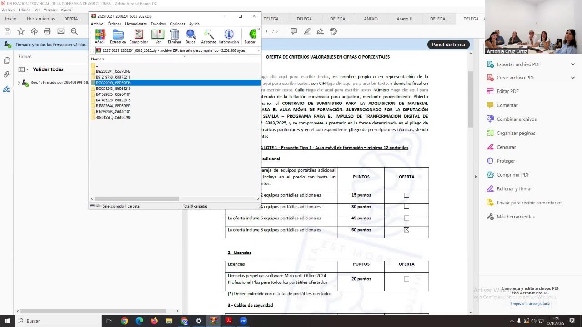Image resolution: width=582 pixels, height=327 pixels.
Task: Show more WinRAR toolbar buttons chevron
Action: tap(259, 30)
